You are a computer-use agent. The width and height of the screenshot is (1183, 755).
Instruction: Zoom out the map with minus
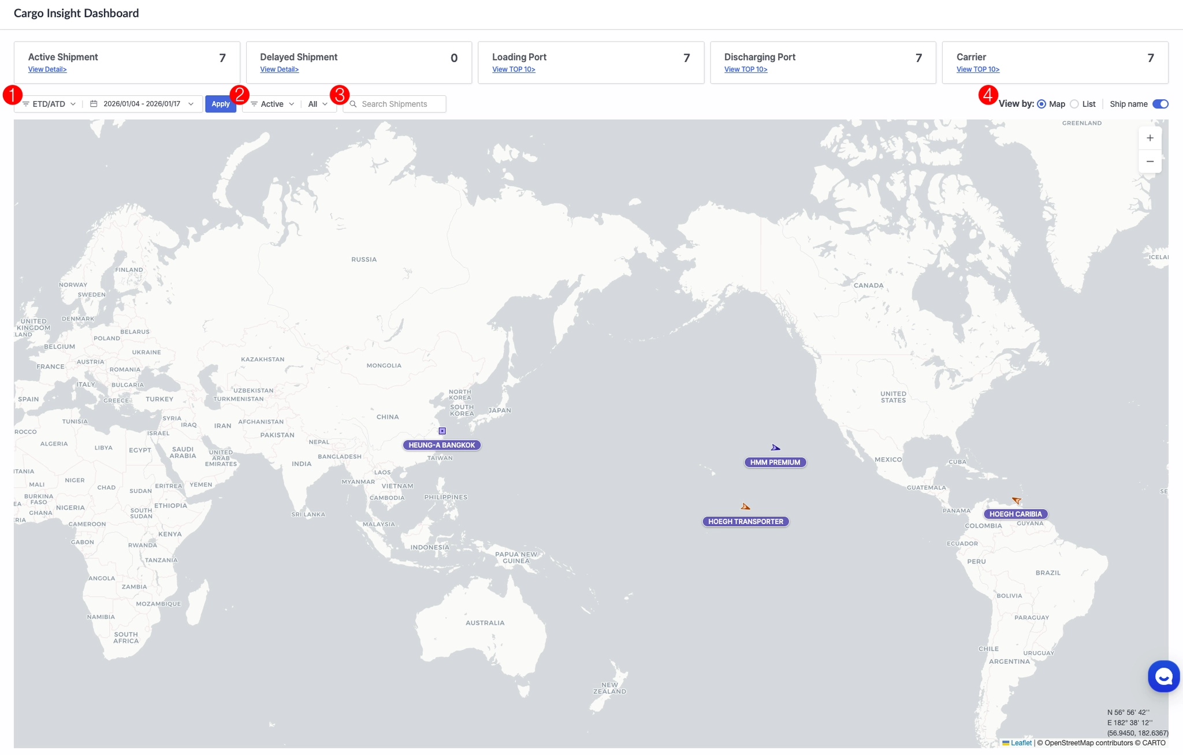click(1149, 162)
